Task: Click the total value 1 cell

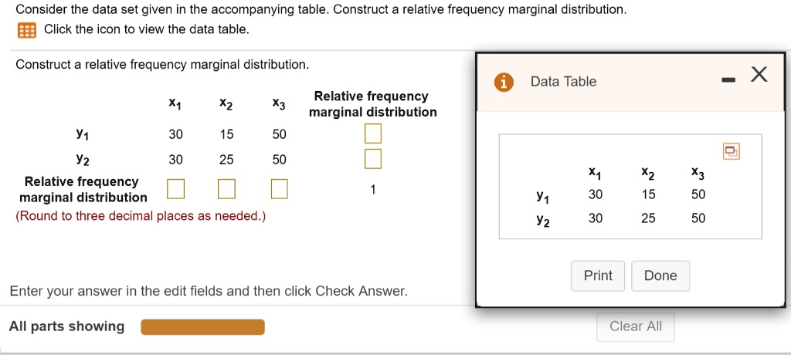Action: pyautogui.click(x=372, y=190)
